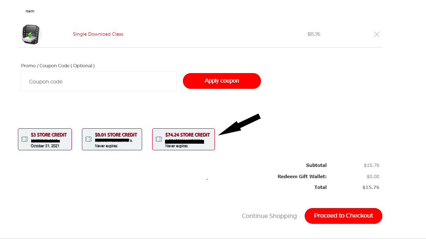Apply the $0.01 store credit voucher
Image resolution: width=426 pixels, height=240 pixels.
point(111,139)
